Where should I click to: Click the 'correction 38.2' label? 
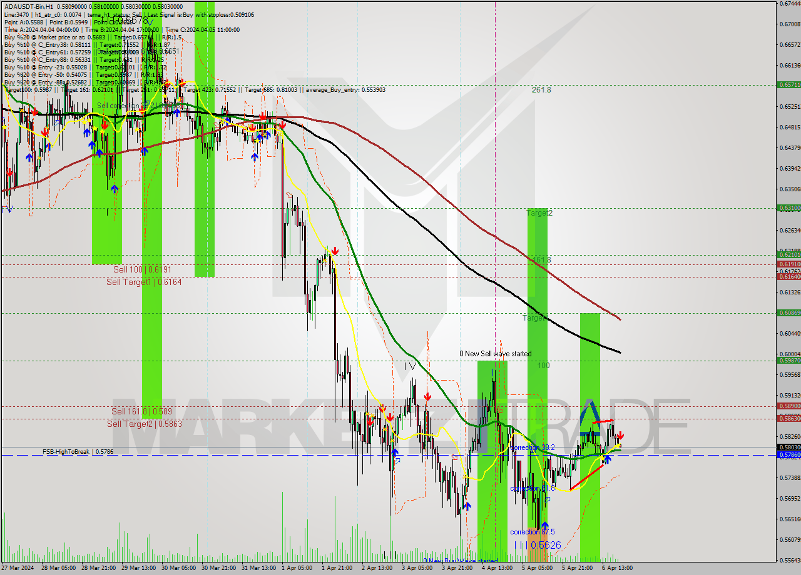[533, 447]
